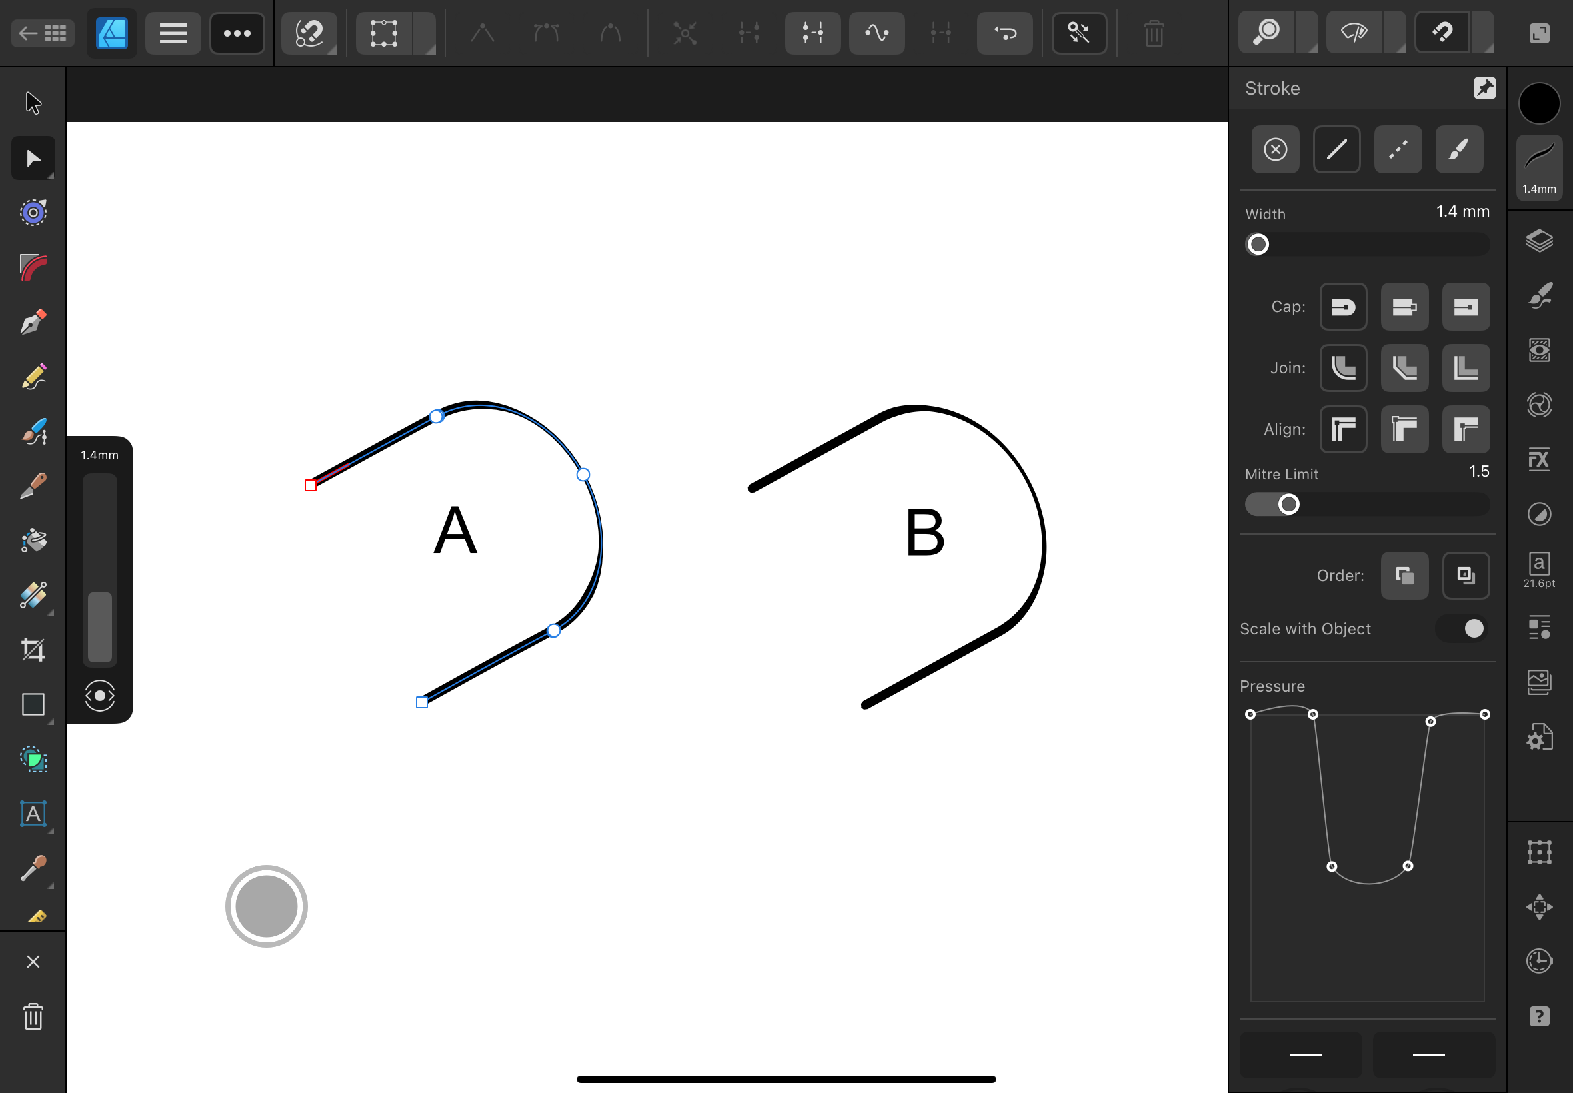Viewport: 1573px width, 1093px height.
Task: Select the Corner tool
Action: coord(33,267)
